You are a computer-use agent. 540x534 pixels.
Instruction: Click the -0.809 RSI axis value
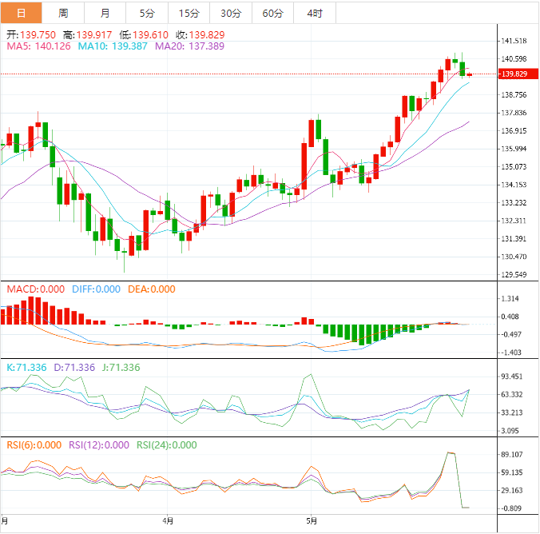510,508
